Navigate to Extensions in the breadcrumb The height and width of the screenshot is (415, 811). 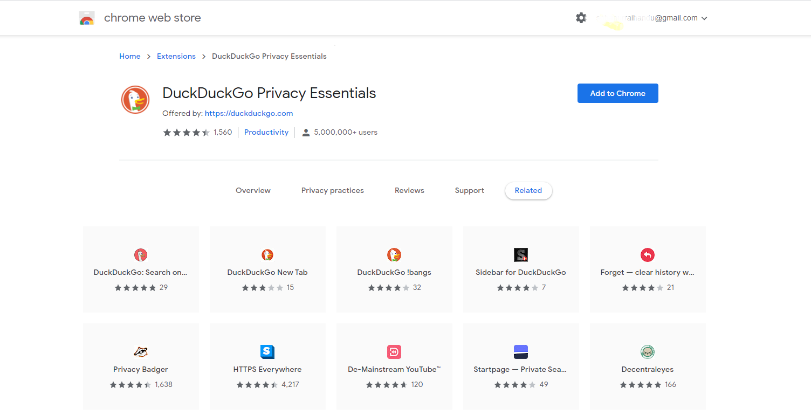(x=176, y=56)
